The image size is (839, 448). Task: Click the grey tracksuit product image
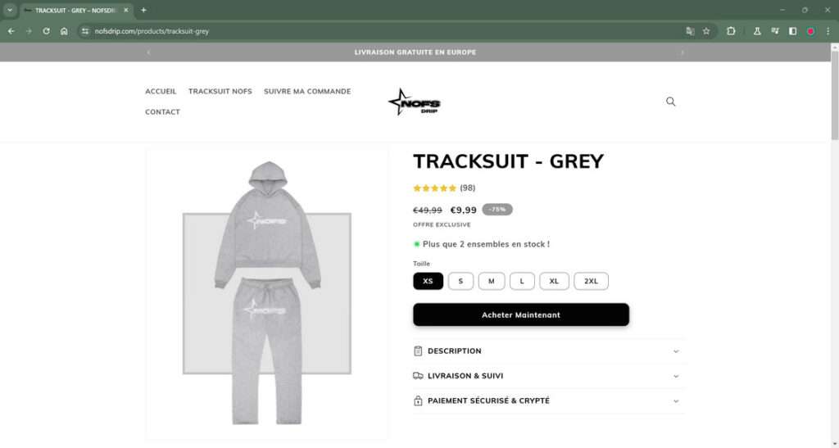267,294
